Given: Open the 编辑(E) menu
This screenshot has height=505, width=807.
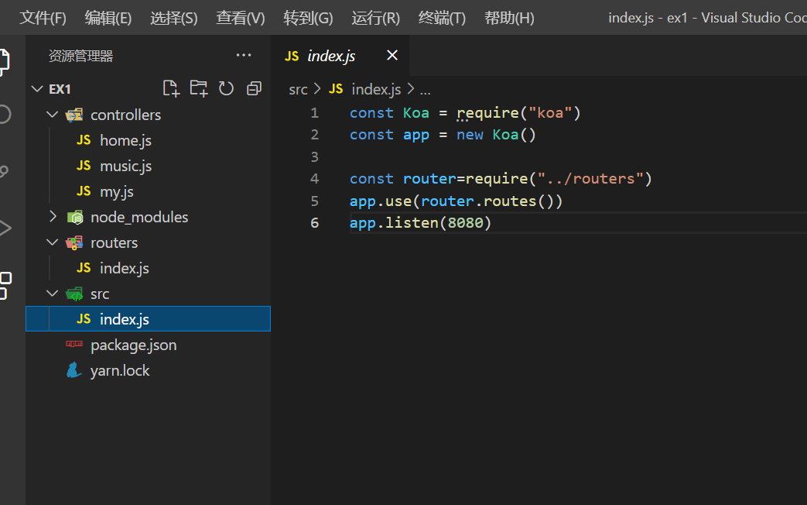Looking at the screenshot, I should (108, 18).
